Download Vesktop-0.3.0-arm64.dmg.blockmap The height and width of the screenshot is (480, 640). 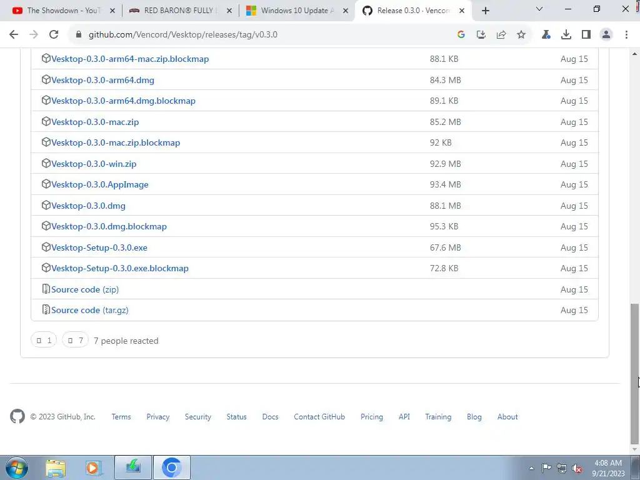(123, 101)
